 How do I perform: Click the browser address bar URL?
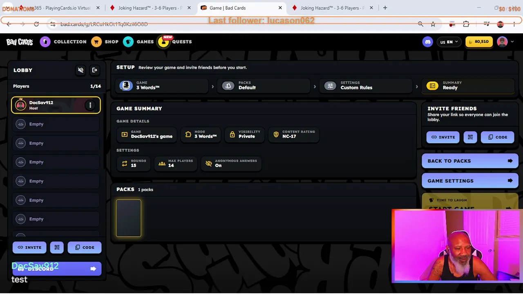[x=104, y=24]
